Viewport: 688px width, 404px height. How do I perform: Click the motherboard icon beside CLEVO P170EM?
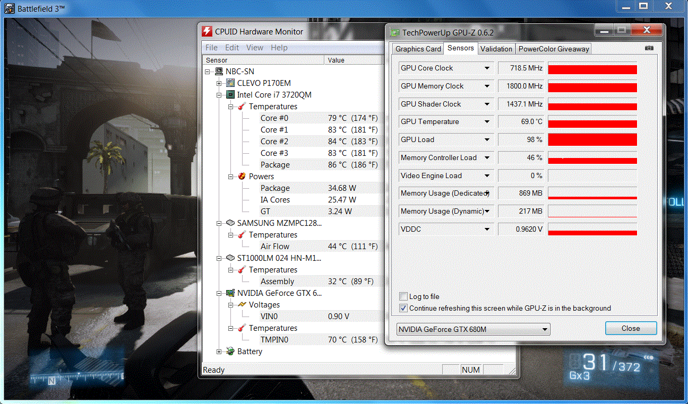click(x=230, y=83)
